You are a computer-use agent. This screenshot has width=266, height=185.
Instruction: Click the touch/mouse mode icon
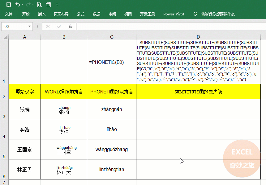[48, 5]
